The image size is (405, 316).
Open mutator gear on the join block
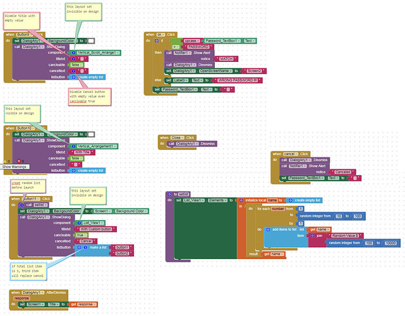coord(313,236)
